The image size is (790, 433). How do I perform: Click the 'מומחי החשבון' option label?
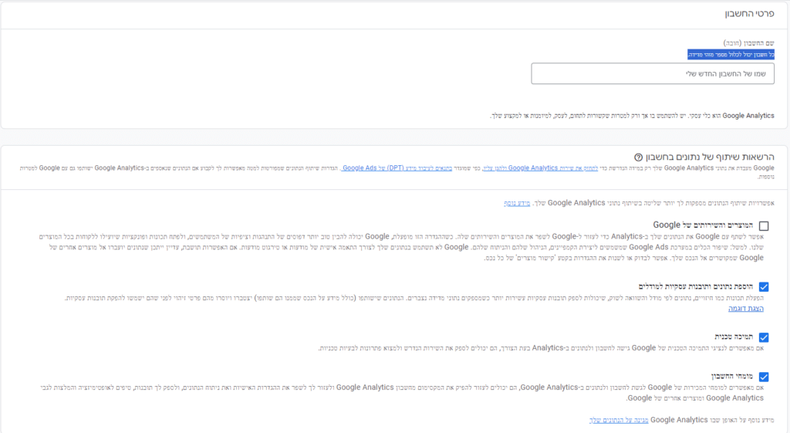coord(732,377)
